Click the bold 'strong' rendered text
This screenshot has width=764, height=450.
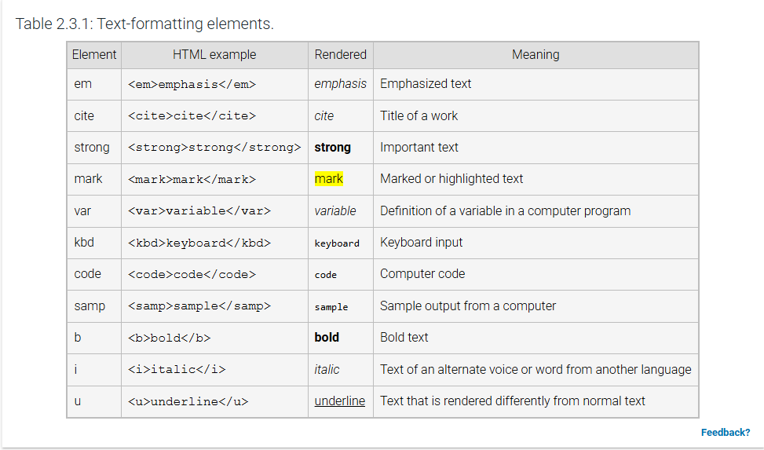[332, 148]
